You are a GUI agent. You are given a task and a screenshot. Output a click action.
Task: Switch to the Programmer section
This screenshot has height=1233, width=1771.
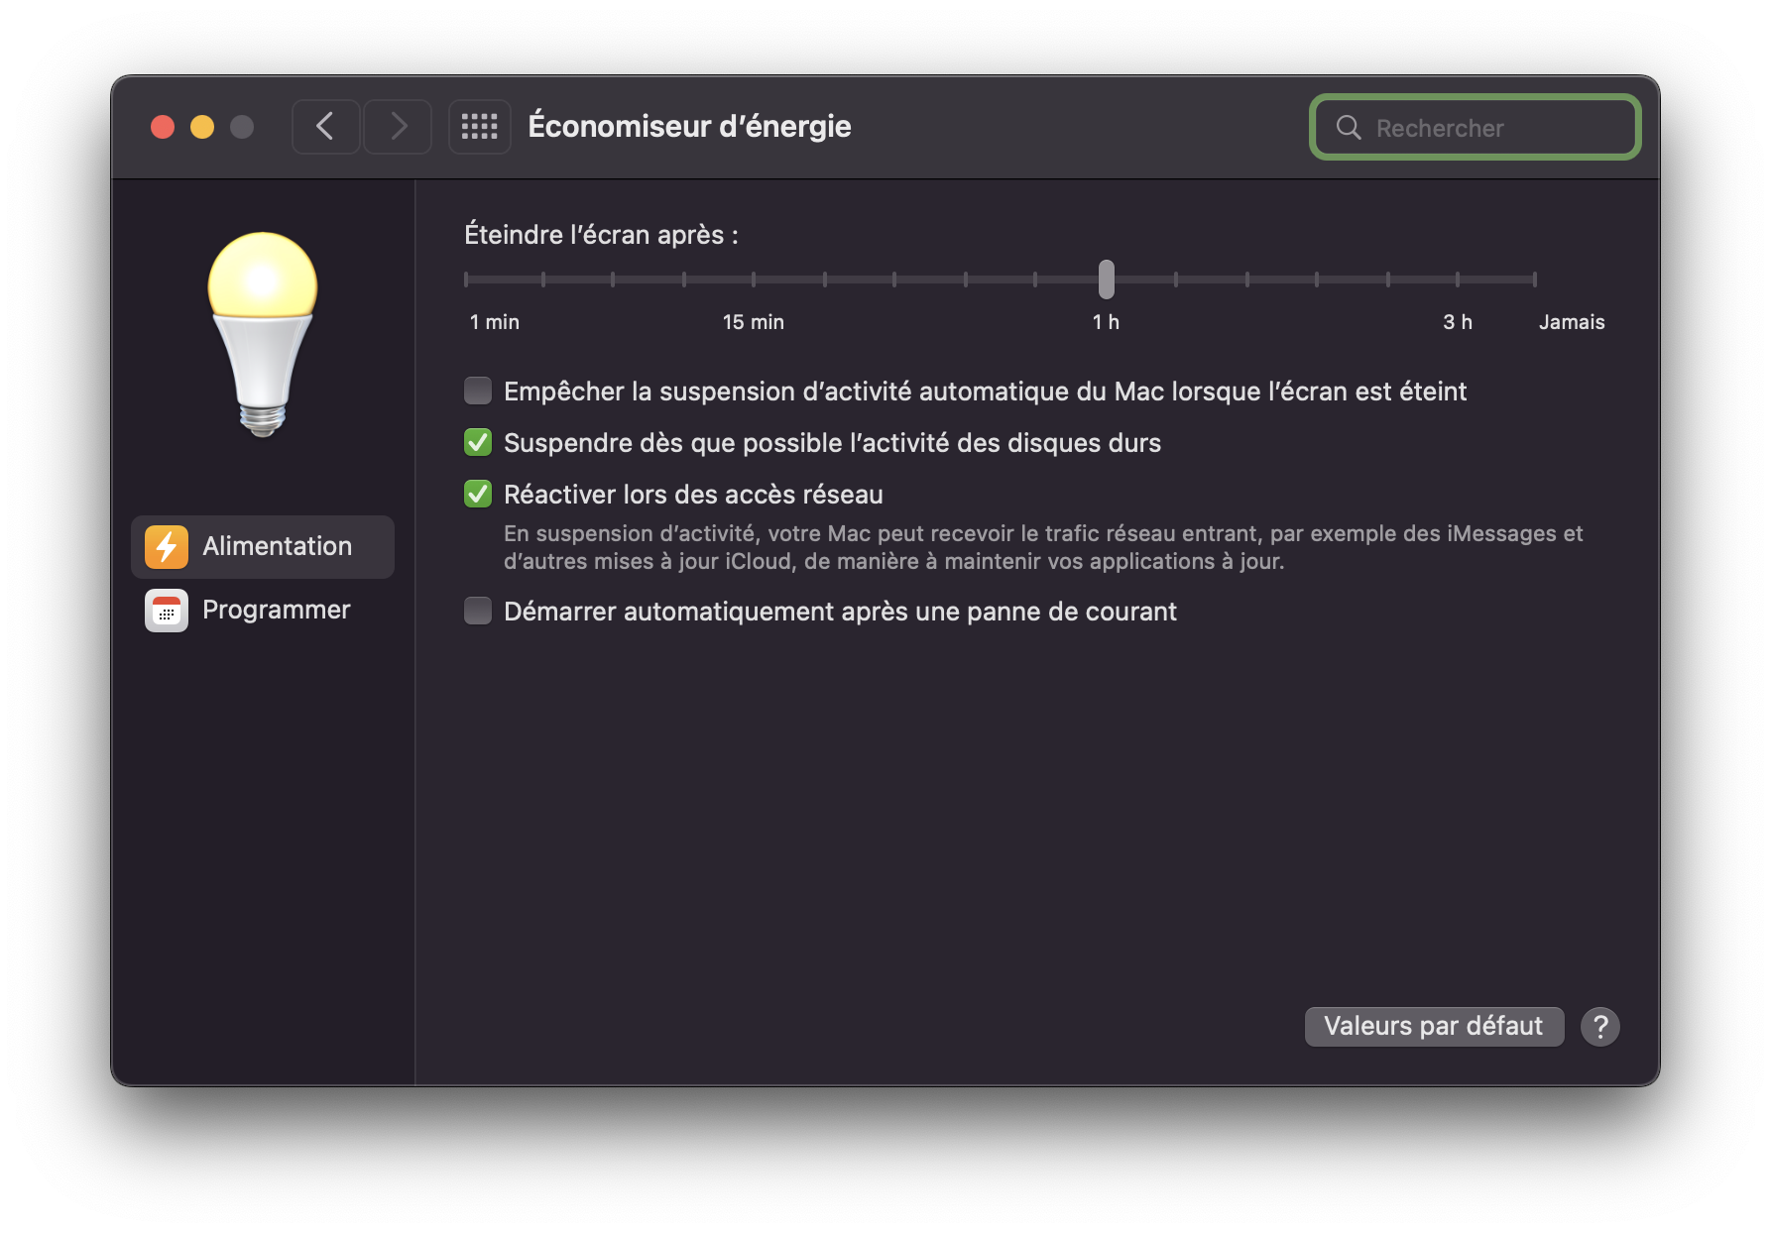click(x=276, y=611)
